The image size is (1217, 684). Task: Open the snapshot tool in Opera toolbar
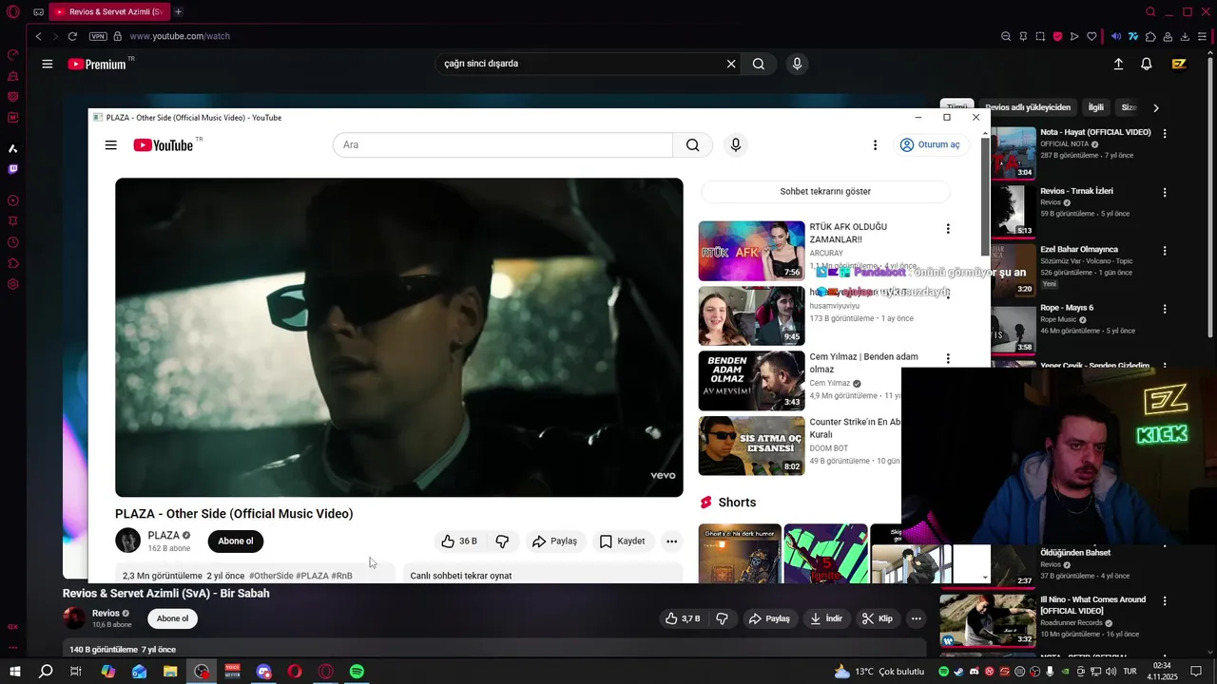coord(1040,36)
